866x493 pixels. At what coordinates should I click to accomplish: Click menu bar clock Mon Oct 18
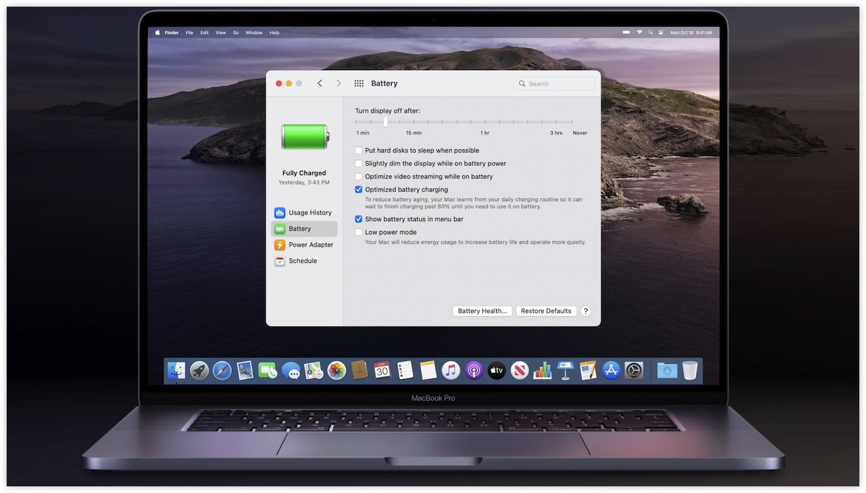(x=691, y=33)
